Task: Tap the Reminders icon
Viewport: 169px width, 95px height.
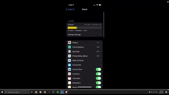Action: (69, 83)
